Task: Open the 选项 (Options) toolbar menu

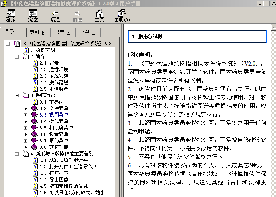Action: point(122,16)
